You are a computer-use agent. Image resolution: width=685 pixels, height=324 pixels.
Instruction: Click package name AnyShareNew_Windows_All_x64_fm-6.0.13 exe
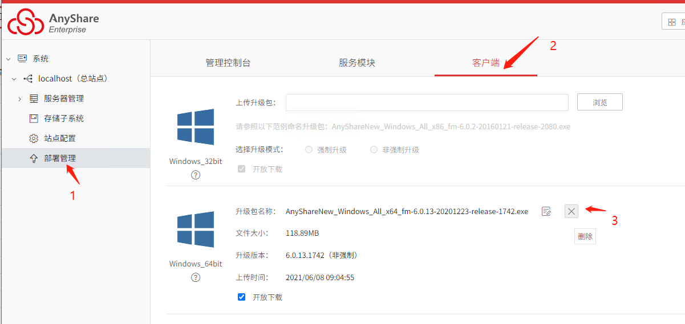click(407, 211)
